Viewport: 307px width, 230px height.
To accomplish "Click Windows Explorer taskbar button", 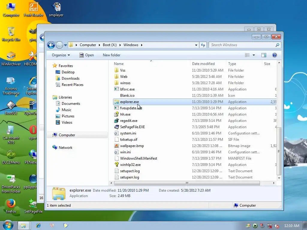I will tap(23, 226).
